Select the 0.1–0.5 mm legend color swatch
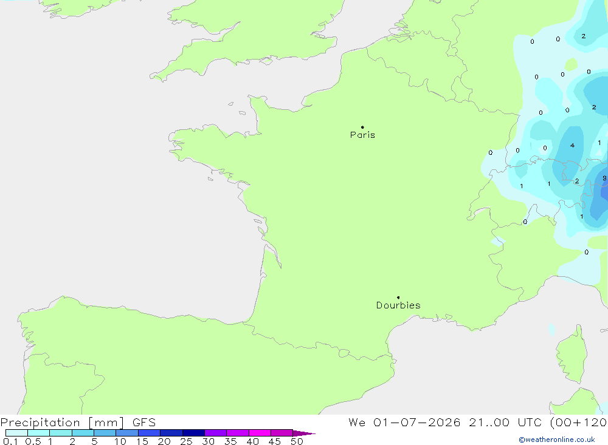 tap(16, 433)
